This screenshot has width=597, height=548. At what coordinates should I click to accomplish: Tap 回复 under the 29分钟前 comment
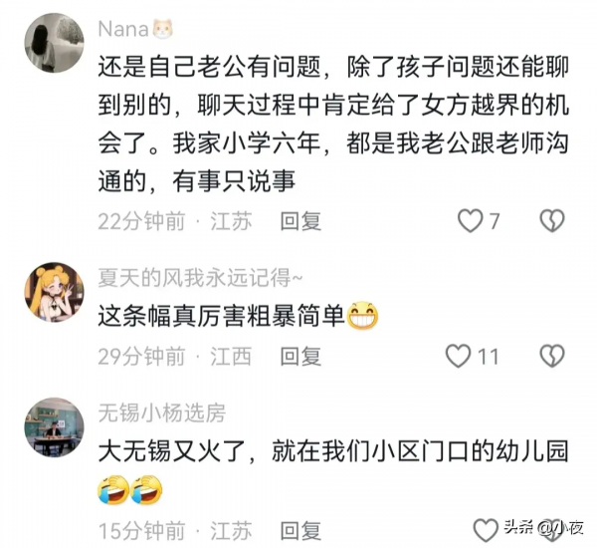click(300, 356)
